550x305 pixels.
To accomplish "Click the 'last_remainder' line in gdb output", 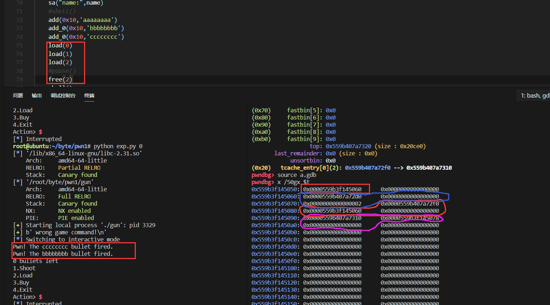I will (326, 153).
